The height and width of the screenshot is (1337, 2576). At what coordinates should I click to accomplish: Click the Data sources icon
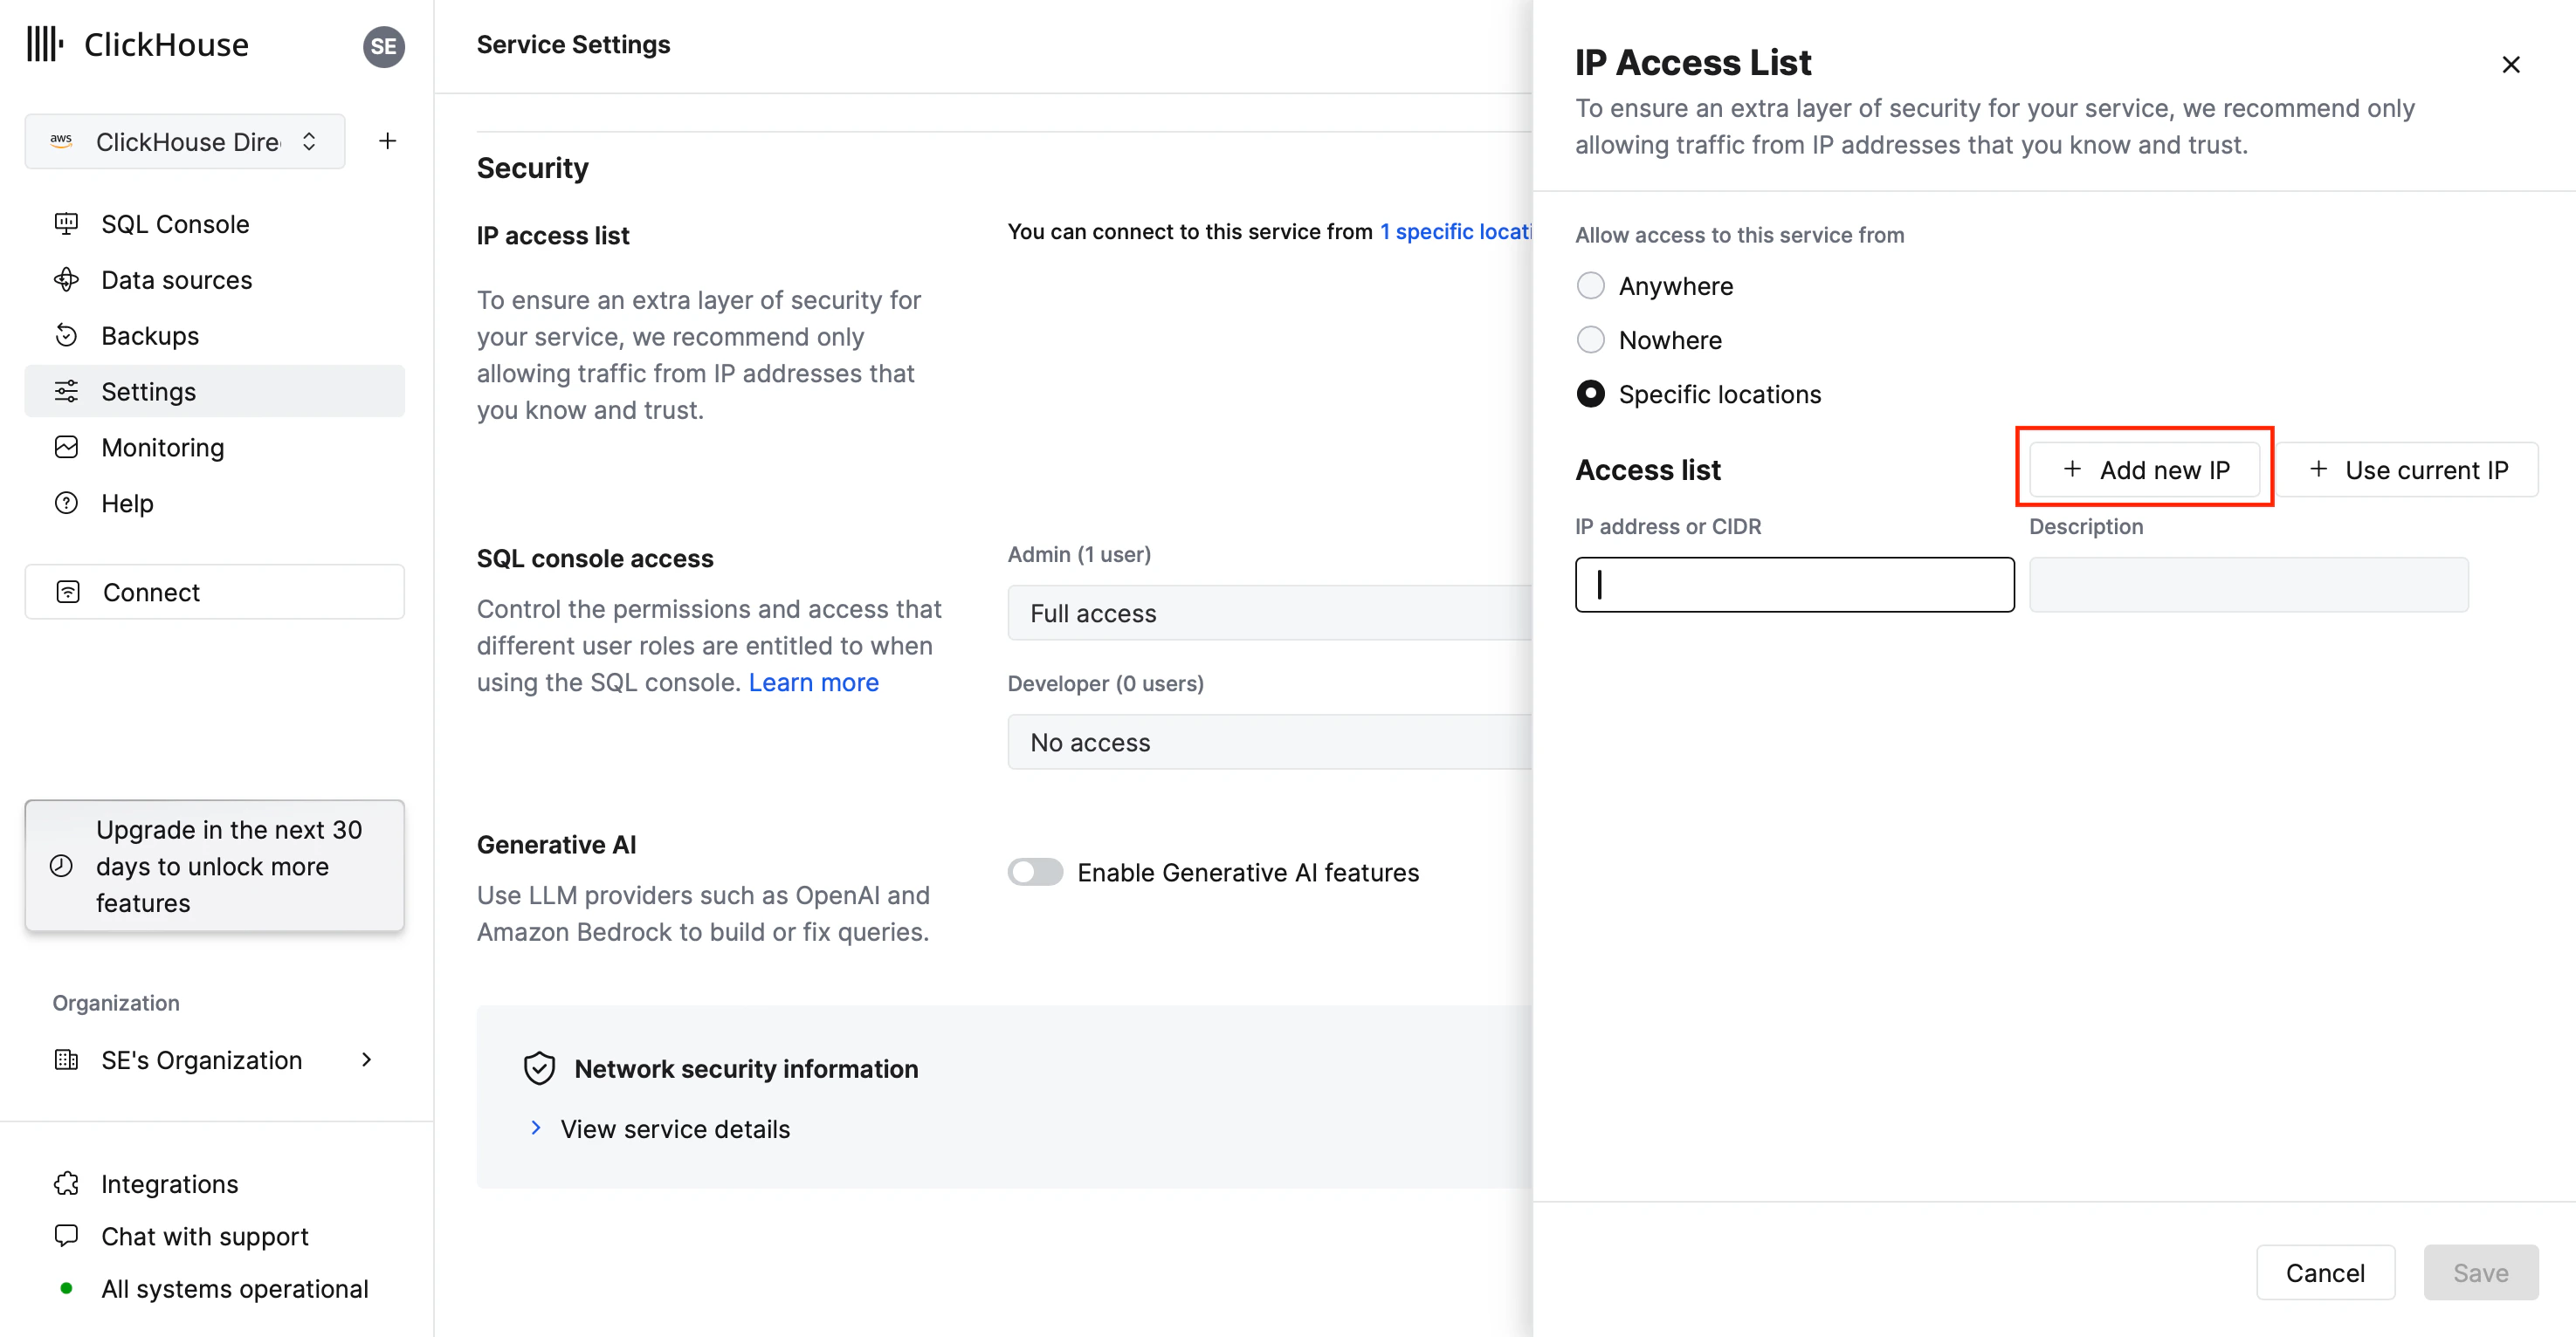(66, 280)
